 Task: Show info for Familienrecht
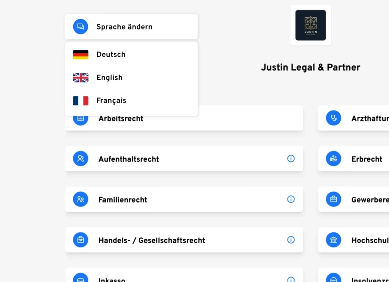click(291, 199)
